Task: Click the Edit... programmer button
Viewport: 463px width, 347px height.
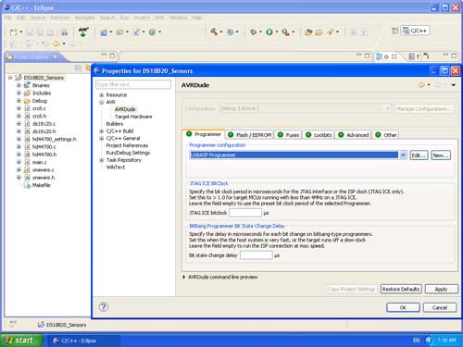Action: [x=419, y=155]
